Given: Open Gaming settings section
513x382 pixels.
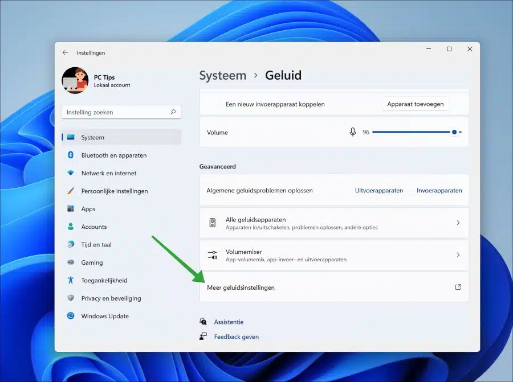Looking at the screenshot, I should (x=121, y=262).
